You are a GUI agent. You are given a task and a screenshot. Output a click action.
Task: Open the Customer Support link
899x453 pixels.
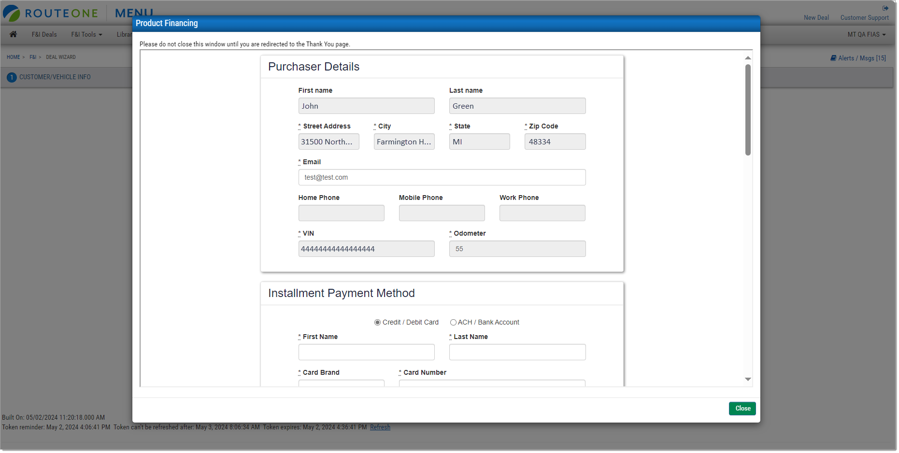[x=864, y=18]
